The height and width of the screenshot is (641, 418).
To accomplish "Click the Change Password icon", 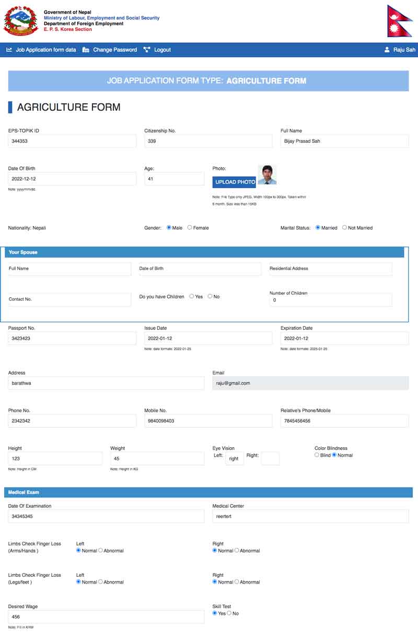I will (86, 50).
